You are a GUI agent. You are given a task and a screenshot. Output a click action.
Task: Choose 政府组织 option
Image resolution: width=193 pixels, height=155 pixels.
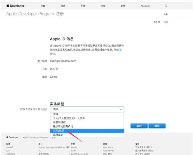tap(87, 135)
